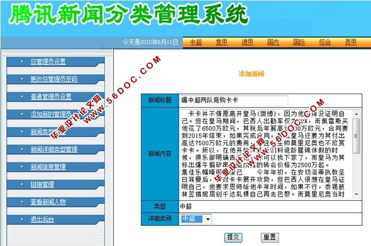Screen dimensions: 371x246
Task: Click 退出后台 to log out
Action: point(42,219)
